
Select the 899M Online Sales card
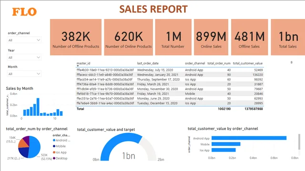(211, 37)
